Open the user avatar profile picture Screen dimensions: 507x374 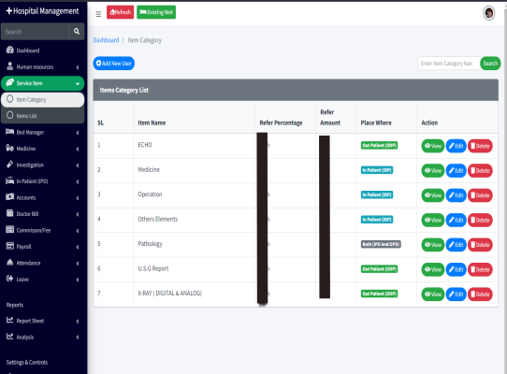(x=488, y=13)
